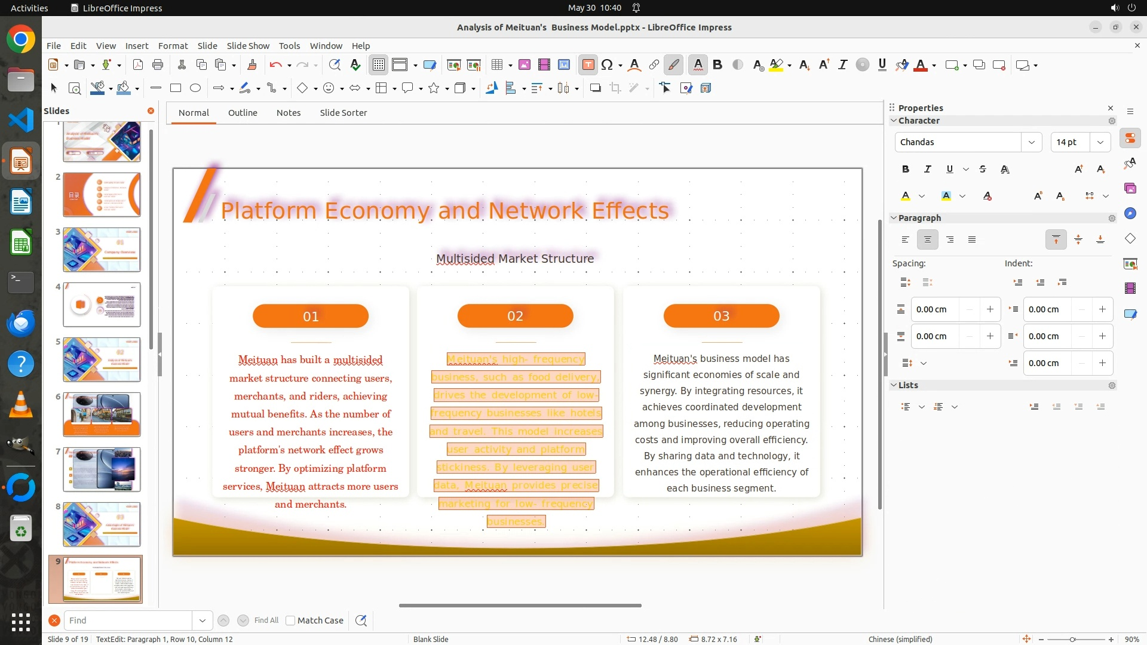Viewport: 1147px width, 645px height.
Task: Toggle Bold in Character panel
Action: coord(905,169)
